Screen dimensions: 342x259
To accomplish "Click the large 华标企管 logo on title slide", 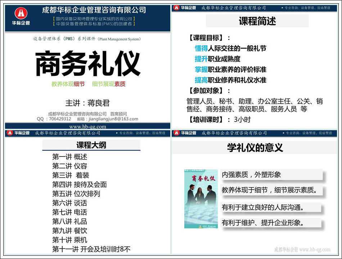I will pyautogui.click(x=22, y=18).
